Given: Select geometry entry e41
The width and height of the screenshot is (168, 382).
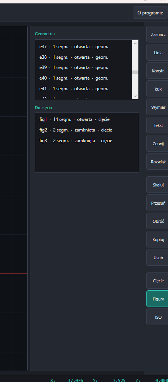Looking at the screenshot, I should point(84,89).
